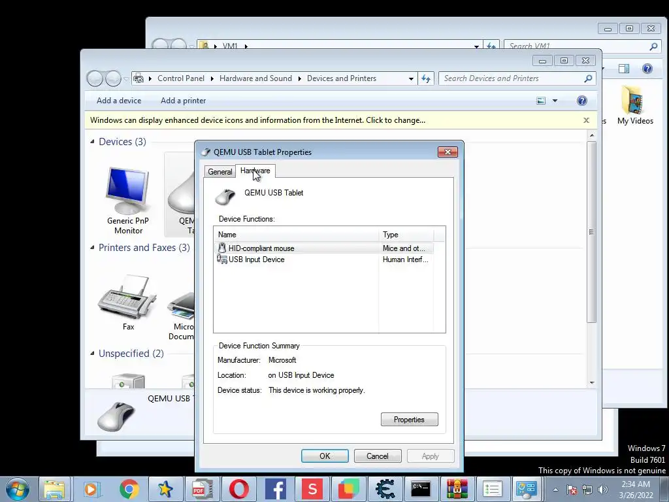Open Google Chrome from the taskbar

(129, 489)
